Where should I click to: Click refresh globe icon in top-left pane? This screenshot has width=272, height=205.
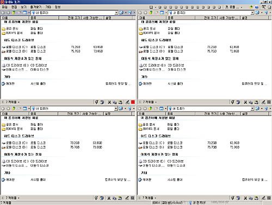point(121,12)
